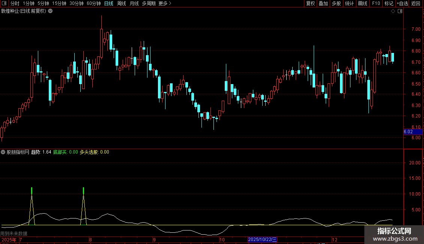
Task: Switch to the 分时 intraday view
Action: click(x=15, y=3)
